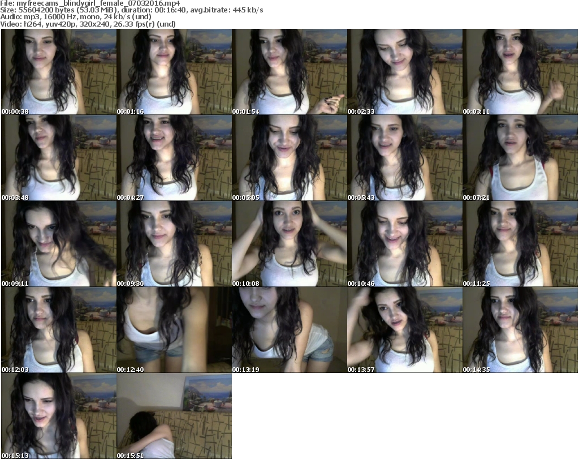Click the thumbnail timestamped 00:09:11
The image size is (579, 459).
59,244
